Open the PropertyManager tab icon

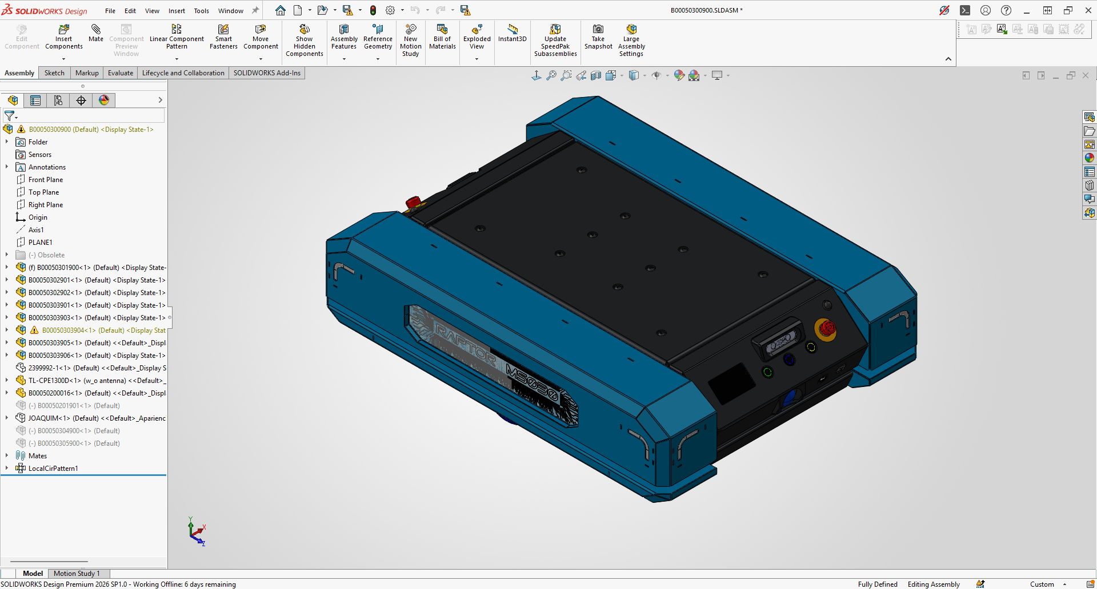35,100
